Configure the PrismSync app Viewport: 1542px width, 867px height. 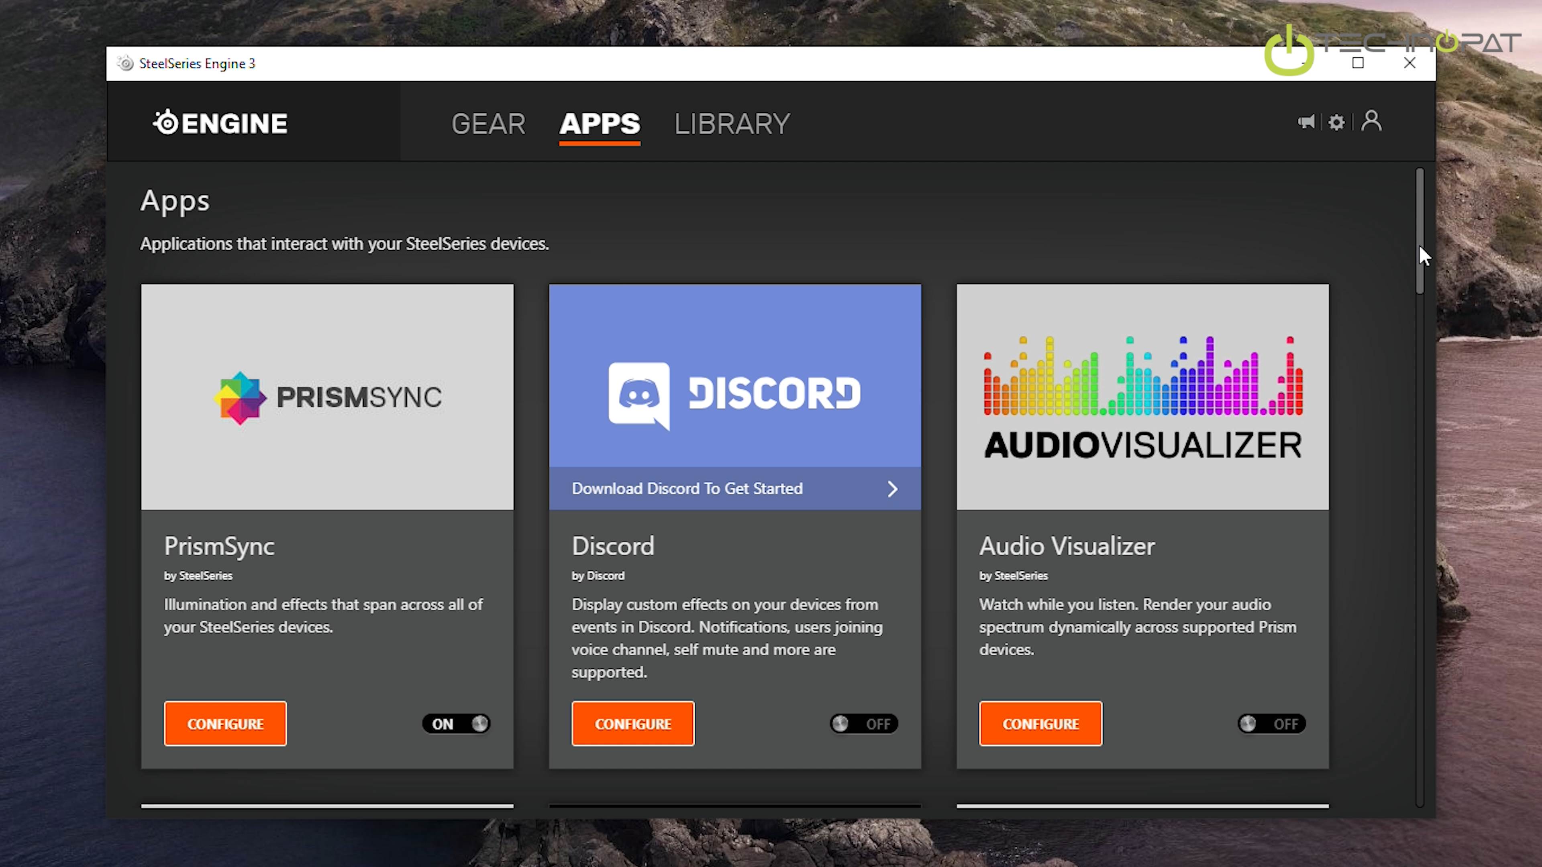[x=225, y=723]
